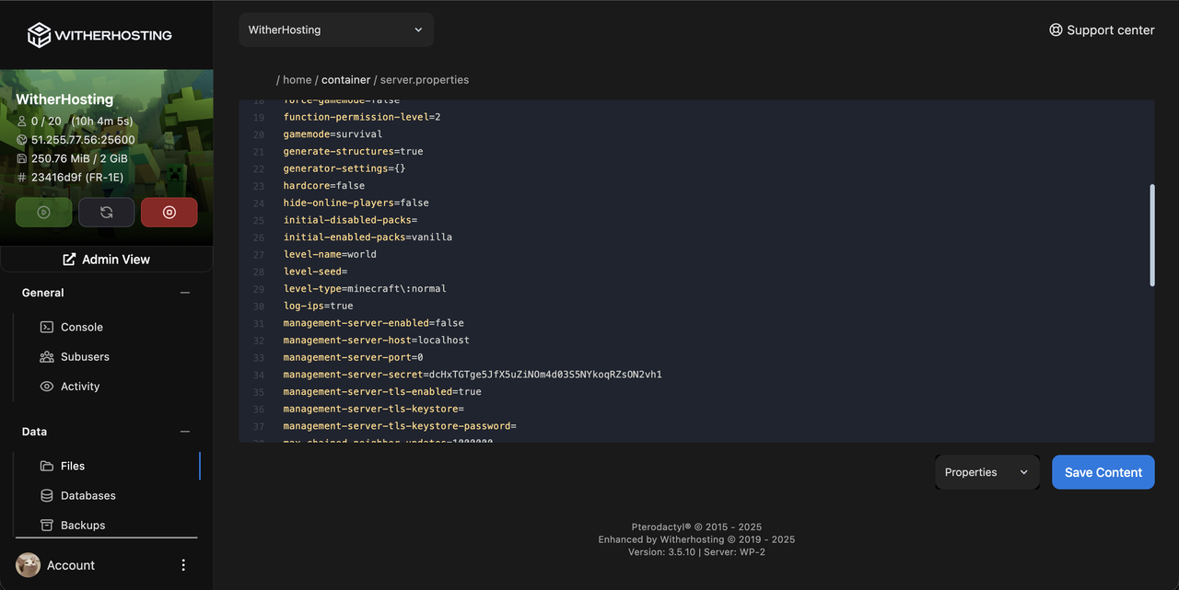Click the Databases cylinder icon
This screenshot has height=590, width=1179.
pos(47,495)
